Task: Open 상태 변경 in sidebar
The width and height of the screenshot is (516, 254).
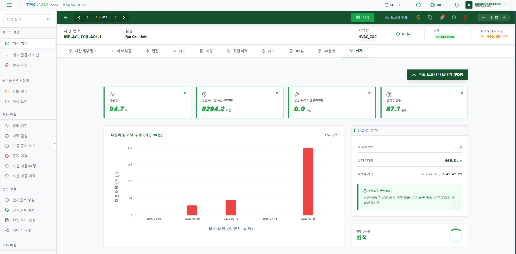Action: [28, 92]
